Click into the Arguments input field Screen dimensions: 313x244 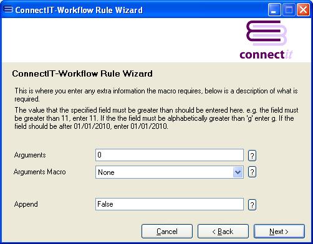click(170, 155)
